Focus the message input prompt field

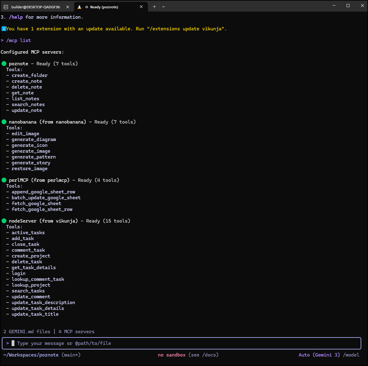184,343
